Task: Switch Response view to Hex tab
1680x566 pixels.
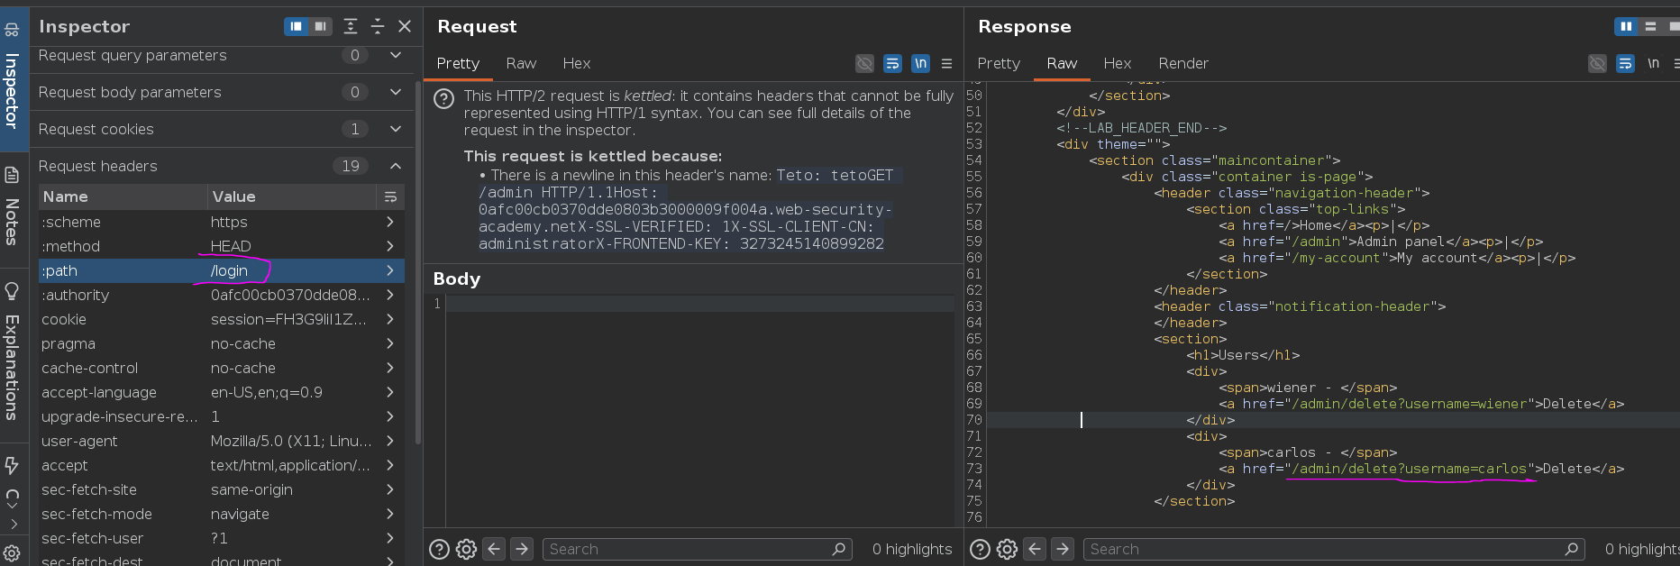Action: (1118, 63)
